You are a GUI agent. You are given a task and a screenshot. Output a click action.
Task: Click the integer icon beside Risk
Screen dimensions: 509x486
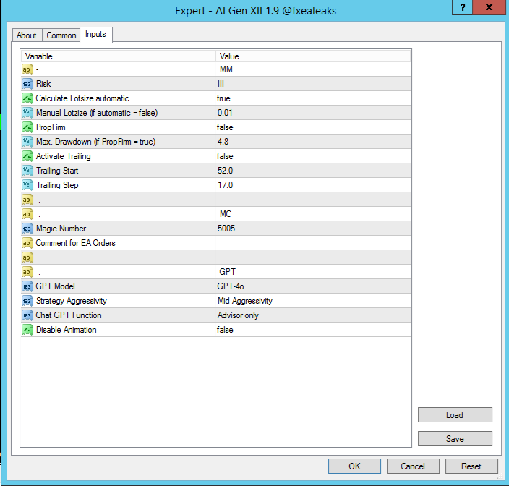27,84
